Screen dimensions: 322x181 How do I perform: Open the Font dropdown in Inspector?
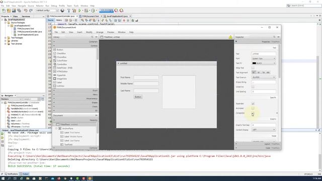[x=264, y=58]
